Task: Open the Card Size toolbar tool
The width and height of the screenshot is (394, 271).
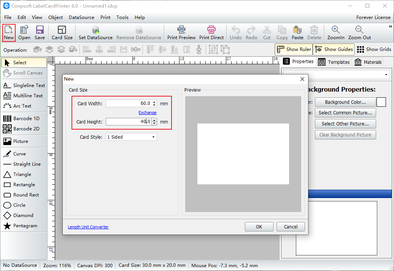Action: pos(62,33)
